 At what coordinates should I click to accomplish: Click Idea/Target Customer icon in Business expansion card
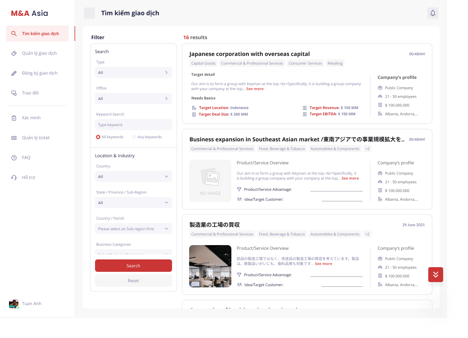[x=239, y=199]
